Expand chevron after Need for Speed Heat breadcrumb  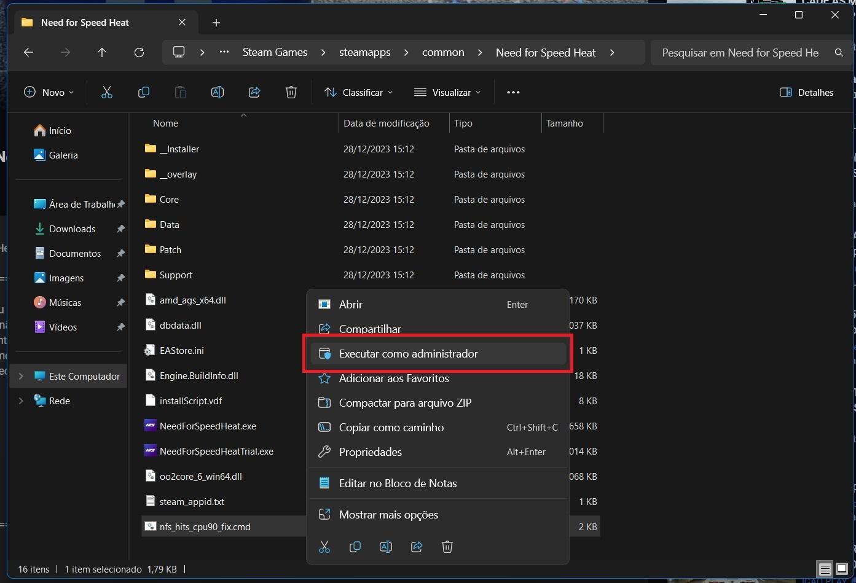(612, 52)
